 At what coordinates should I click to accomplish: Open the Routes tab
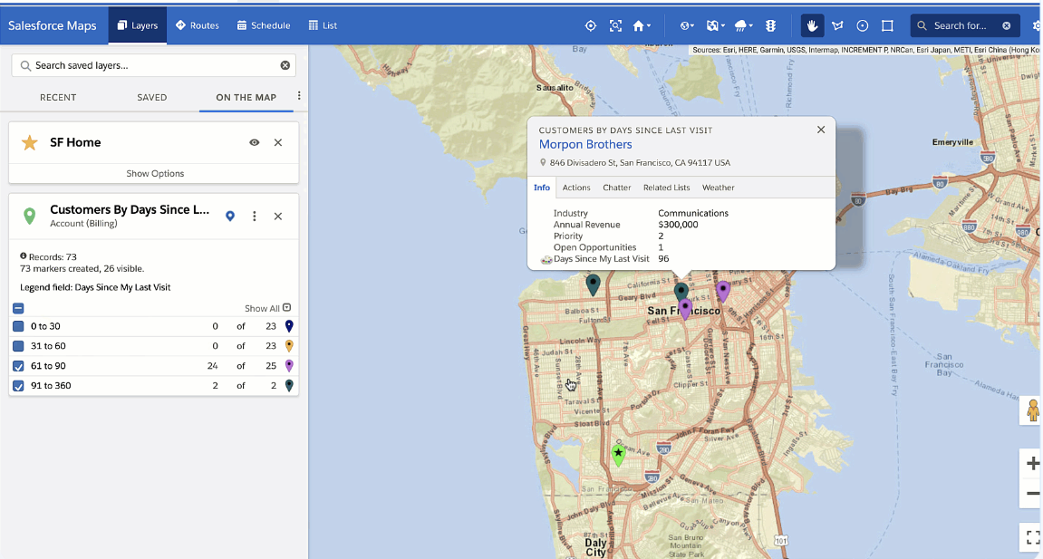click(197, 25)
